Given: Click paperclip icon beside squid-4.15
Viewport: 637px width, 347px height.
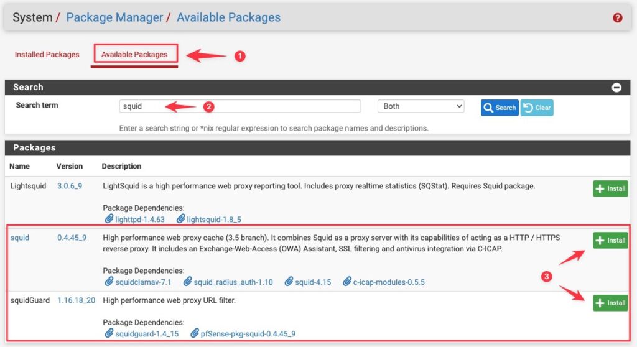Looking at the screenshot, I should (x=289, y=282).
